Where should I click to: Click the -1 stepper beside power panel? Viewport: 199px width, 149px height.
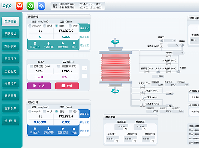(x=85, y=76)
